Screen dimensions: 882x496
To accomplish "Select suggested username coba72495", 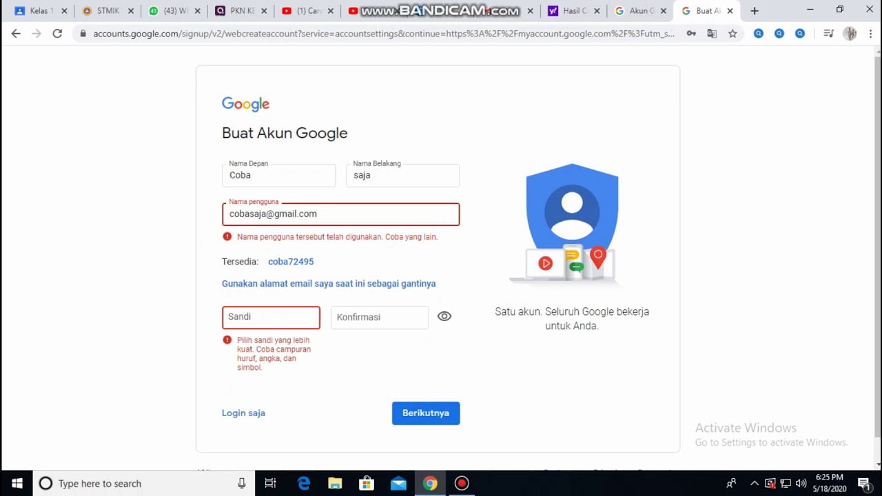I will pos(291,262).
